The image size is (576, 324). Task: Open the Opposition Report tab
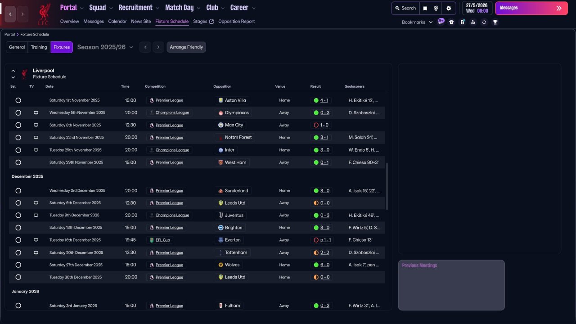click(x=236, y=21)
